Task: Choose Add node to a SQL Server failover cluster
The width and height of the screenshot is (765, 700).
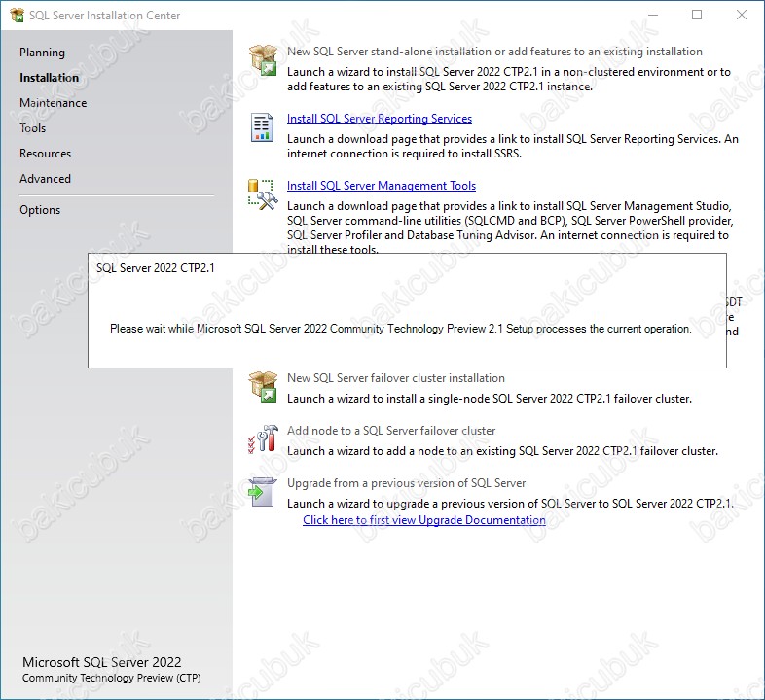Action: [x=391, y=431]
